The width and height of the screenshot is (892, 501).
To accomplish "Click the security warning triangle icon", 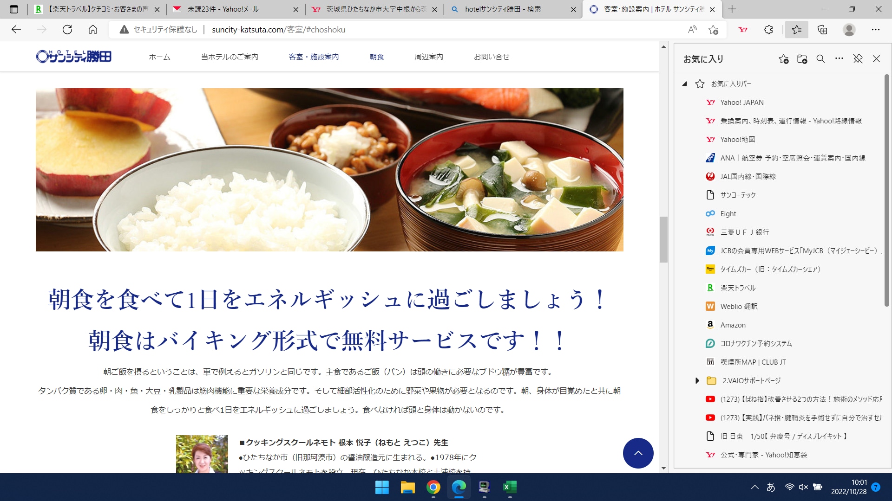I will pyautogui.click(x=124, y=30).
